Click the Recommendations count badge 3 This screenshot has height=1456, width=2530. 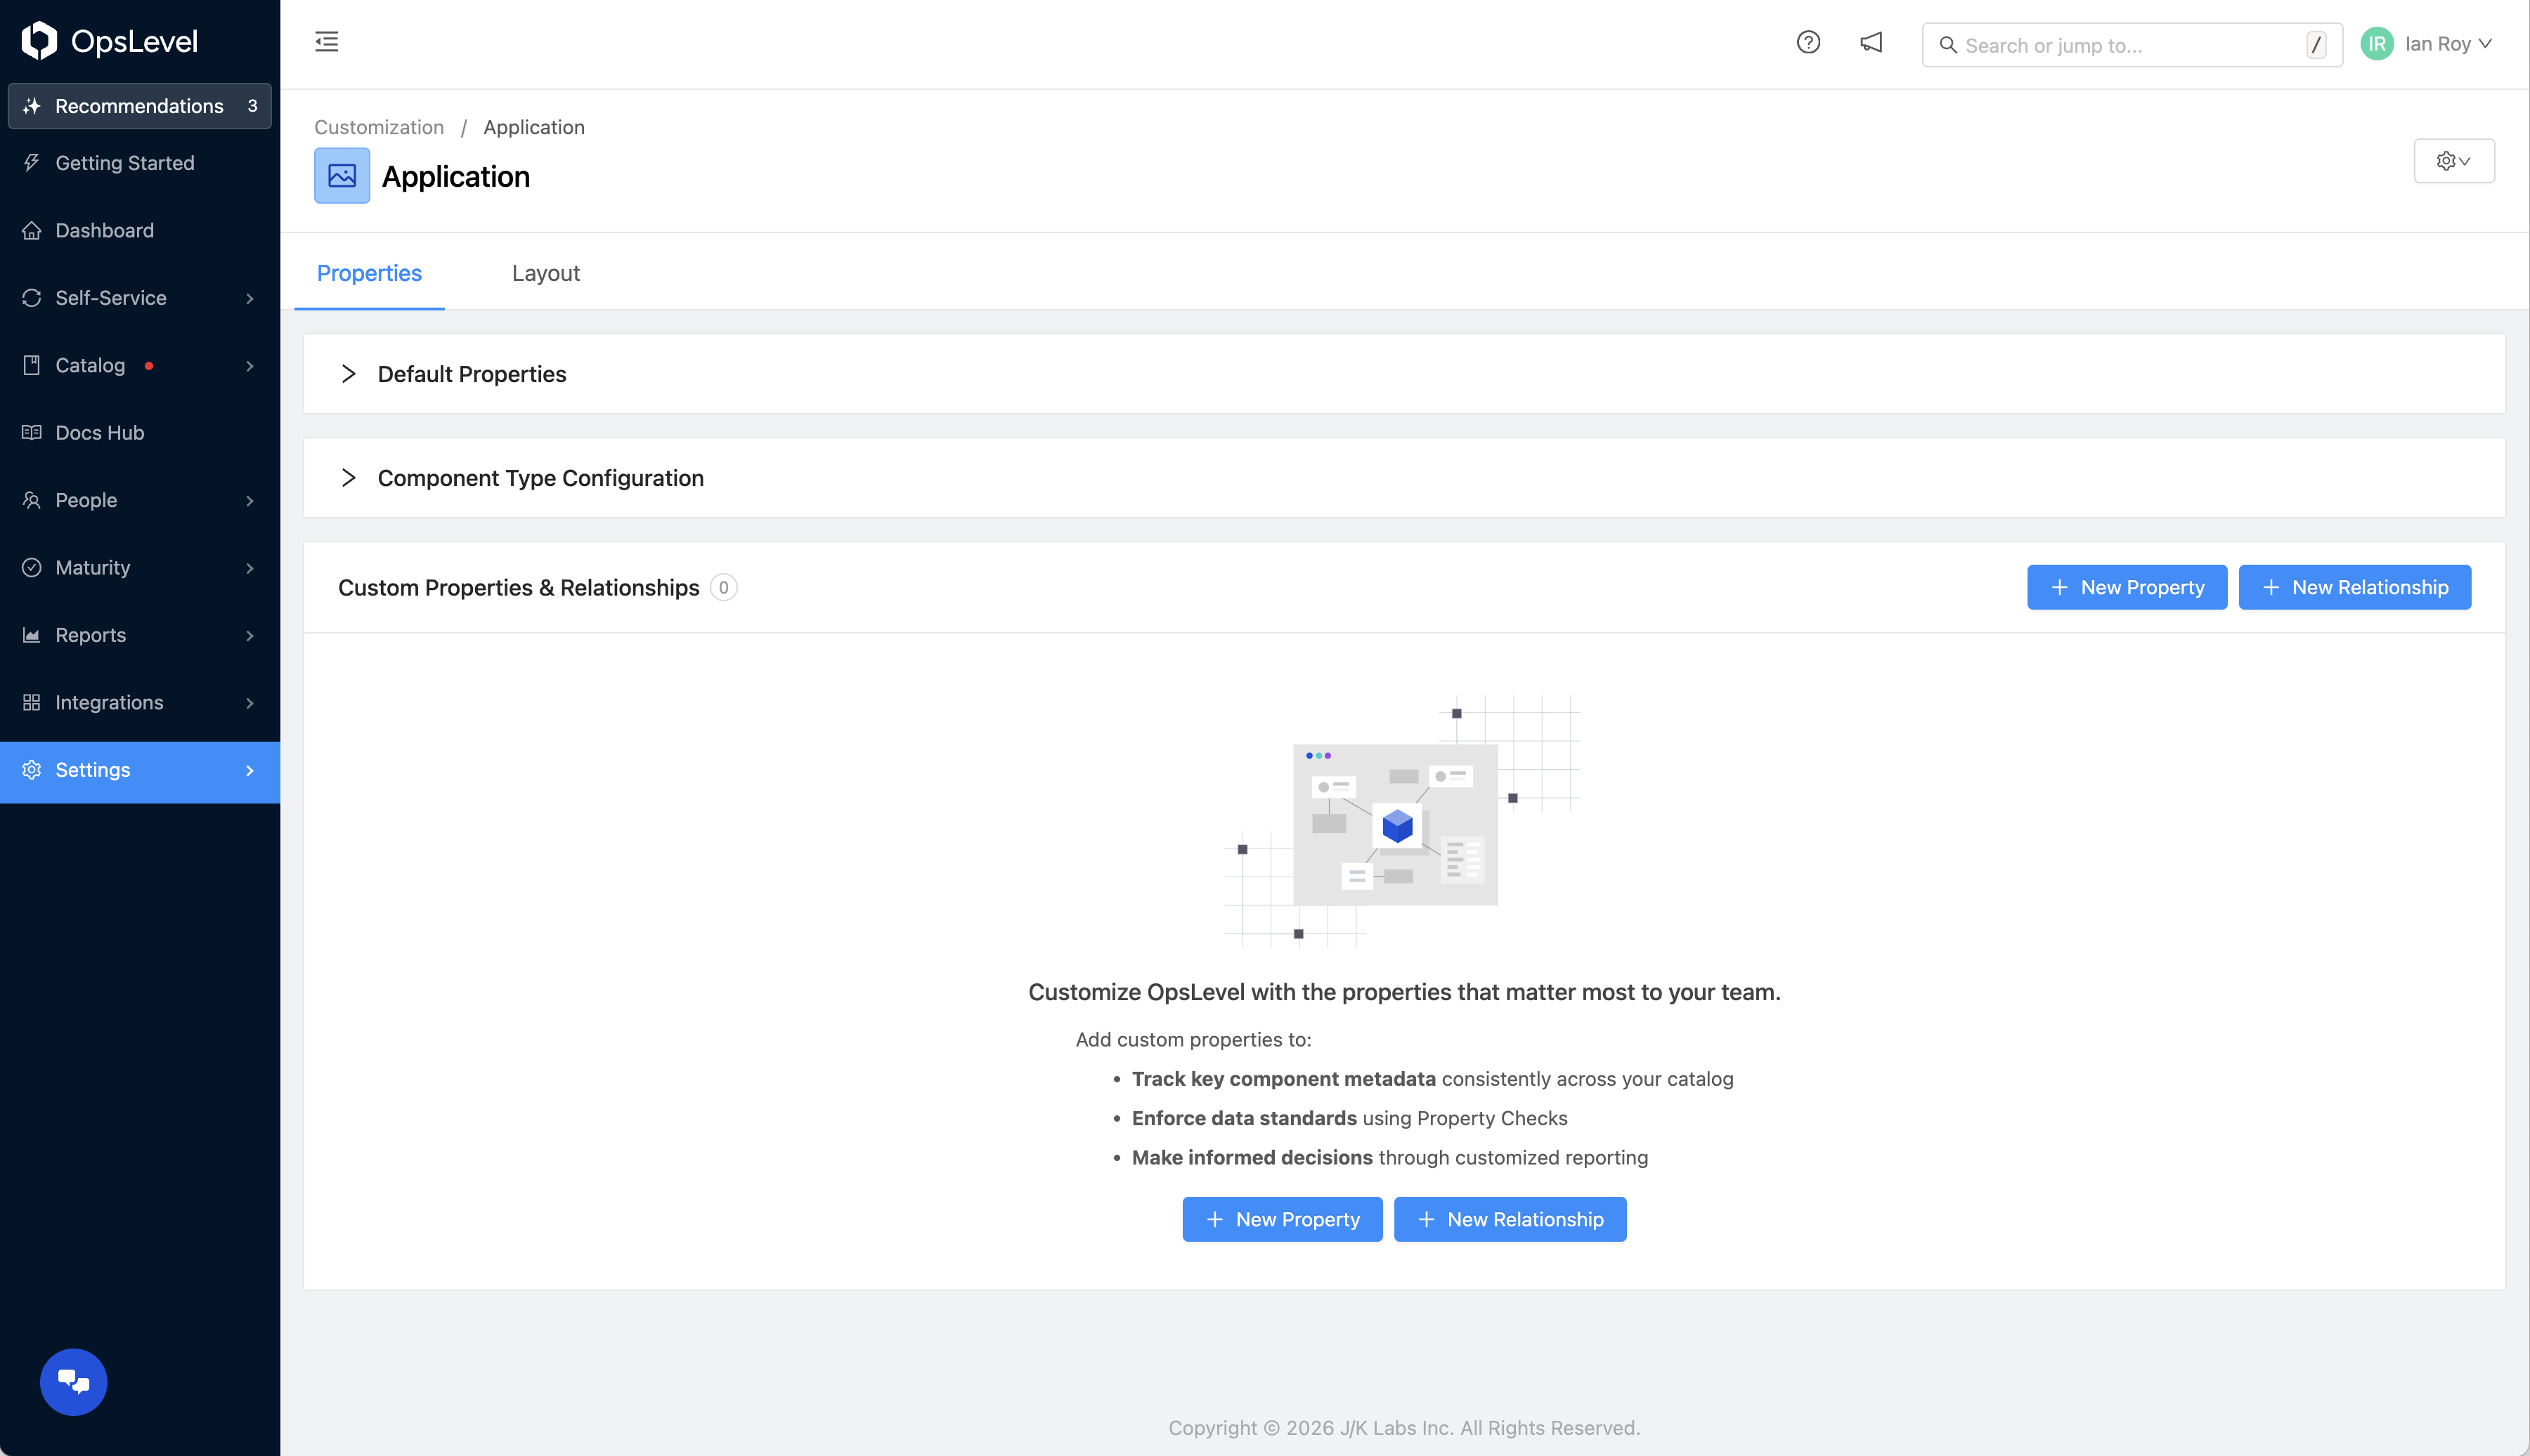[x=252, y=106]
